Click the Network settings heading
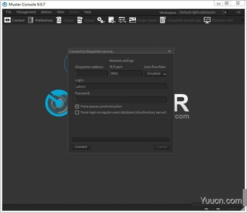Image resolution: width=247 pixels, height=213 pixels. [121, 60]
